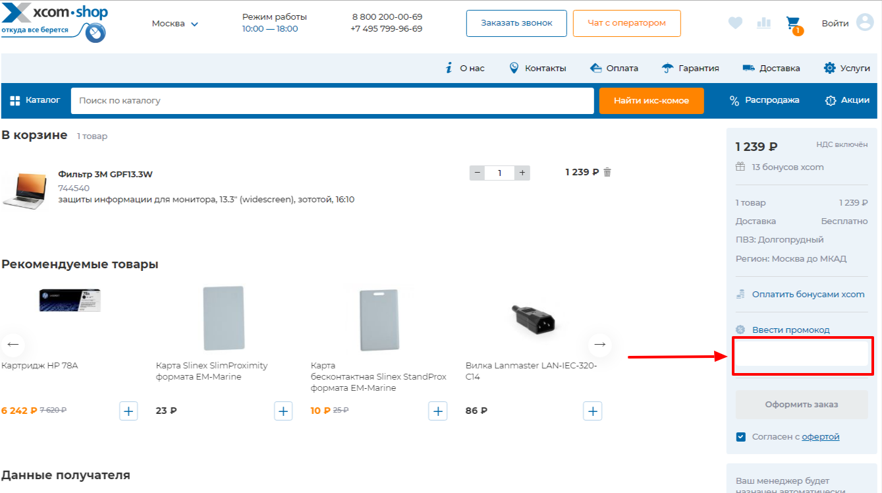Open favorites heart icon
Viewport: 882px width, 493px height.
(735, 23)
